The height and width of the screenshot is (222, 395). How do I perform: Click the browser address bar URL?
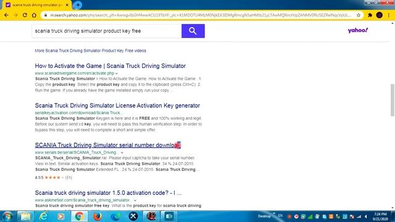click(200, 15)
